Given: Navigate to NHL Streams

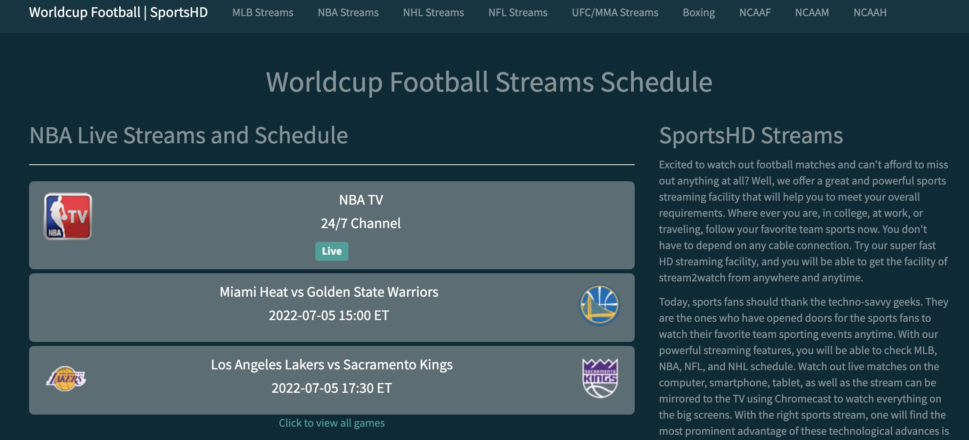Looking at the screenshot, I should (x=433, y=13).
